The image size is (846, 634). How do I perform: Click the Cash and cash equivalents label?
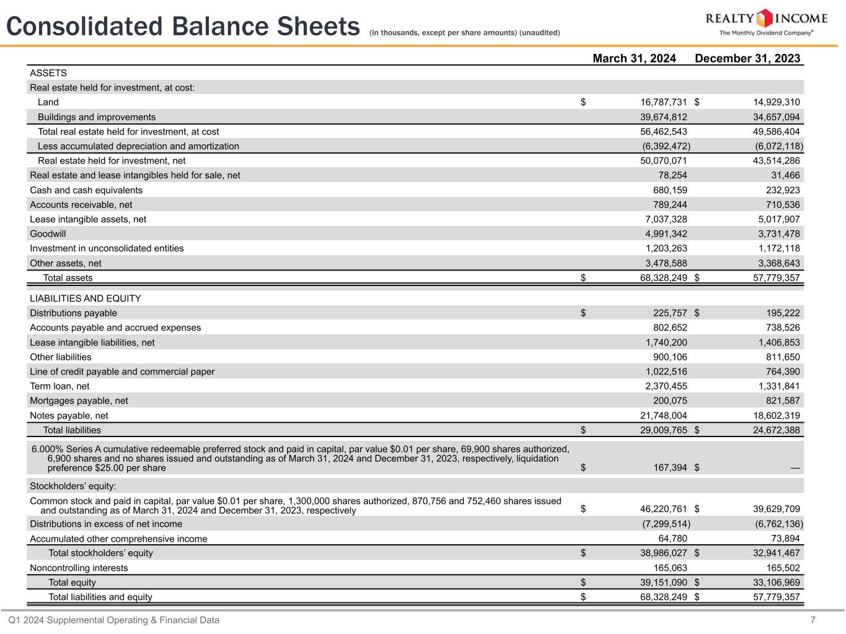point(86,190)
